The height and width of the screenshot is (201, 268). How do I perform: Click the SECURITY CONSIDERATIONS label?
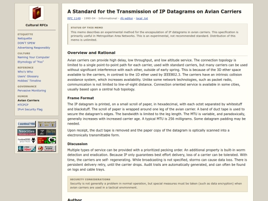click(90, 179)
